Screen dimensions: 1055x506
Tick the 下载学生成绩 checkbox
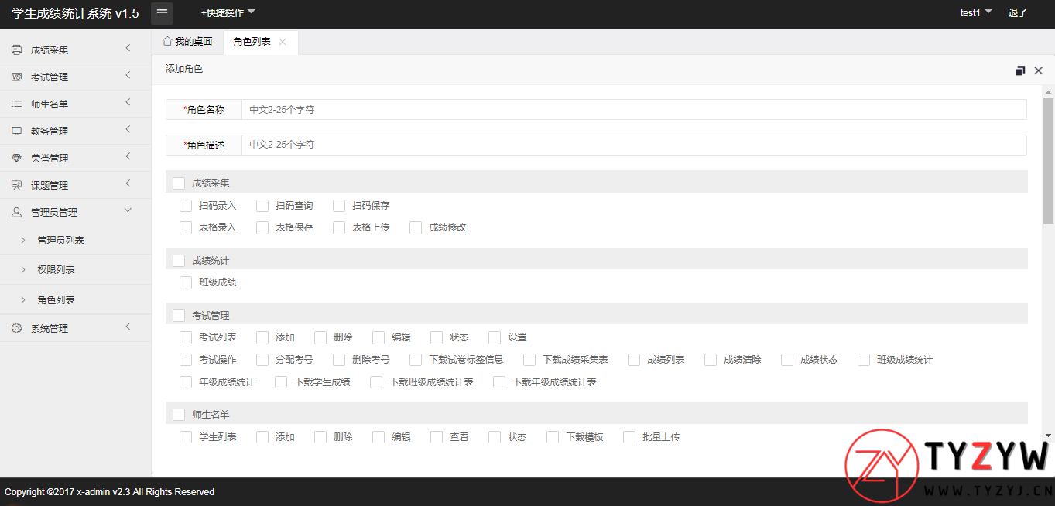[281, 382]
